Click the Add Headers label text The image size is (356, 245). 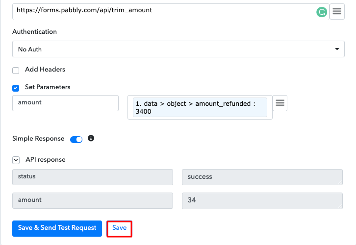point(45,70)
